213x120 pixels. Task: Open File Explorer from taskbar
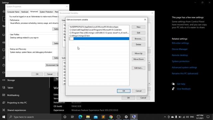pyautogui.click(x=88, y=117)
